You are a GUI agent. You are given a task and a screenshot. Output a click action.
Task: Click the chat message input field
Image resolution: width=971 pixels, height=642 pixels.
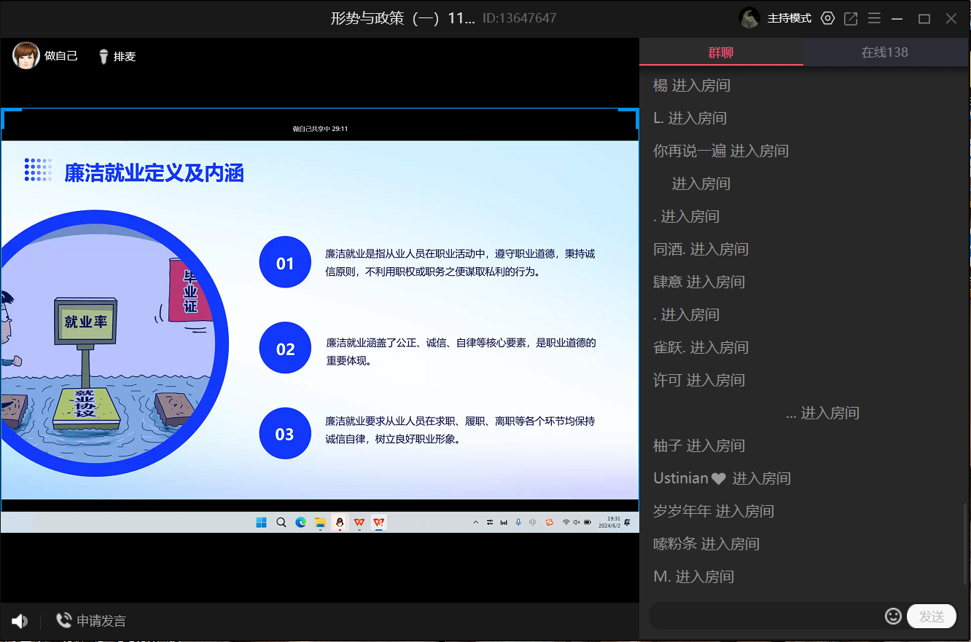point(765,617)
